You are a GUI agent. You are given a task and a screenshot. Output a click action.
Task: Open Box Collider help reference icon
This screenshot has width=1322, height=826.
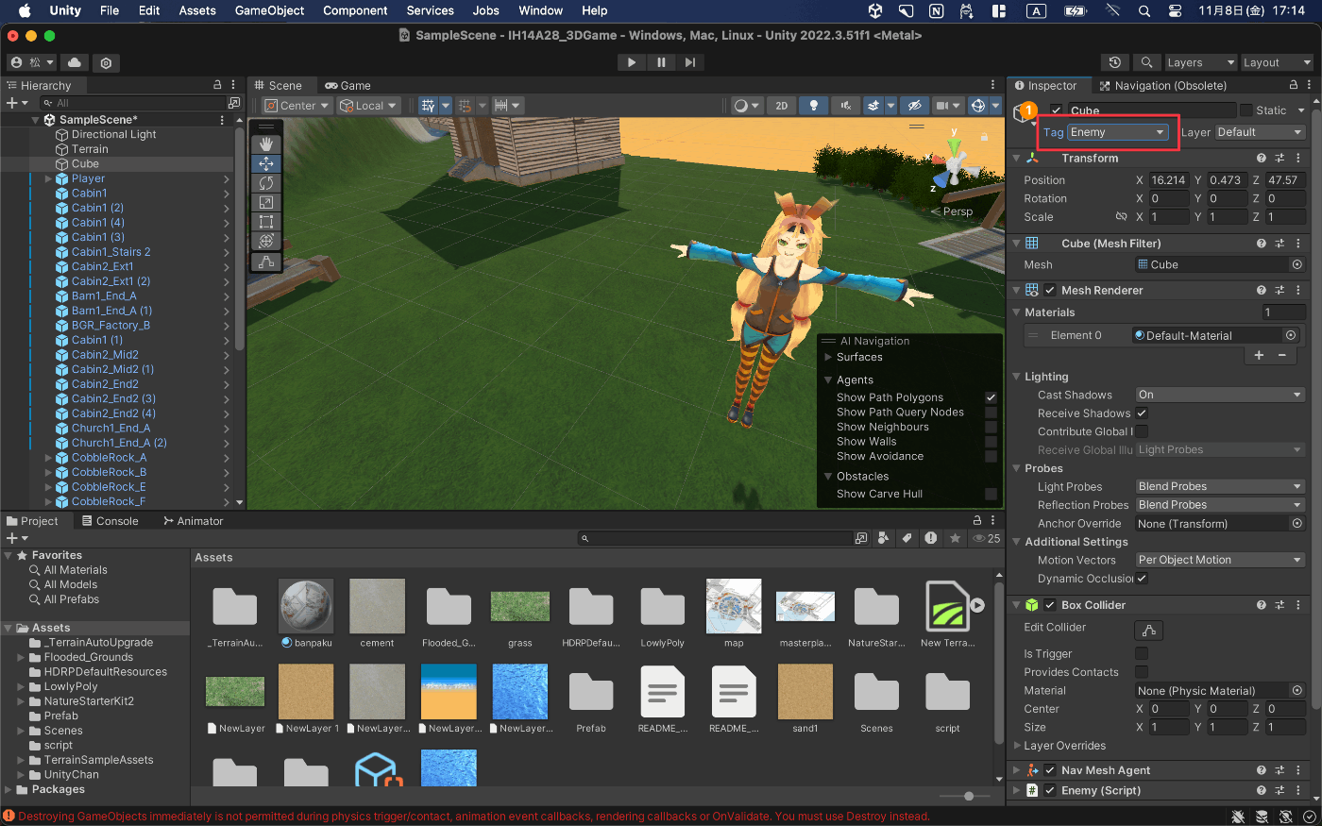(x=1261, y=605)
